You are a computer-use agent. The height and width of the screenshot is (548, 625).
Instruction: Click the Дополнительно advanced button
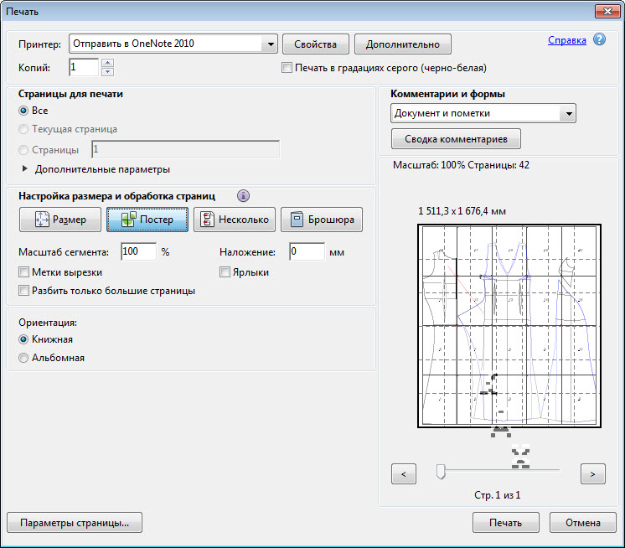(403, 44)
